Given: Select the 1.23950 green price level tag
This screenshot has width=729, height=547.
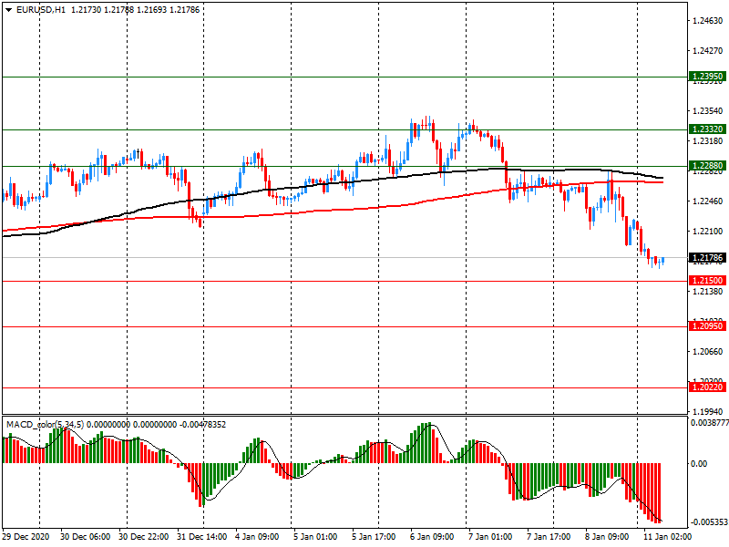Looking at the screenshot, I should click(706, 77).
